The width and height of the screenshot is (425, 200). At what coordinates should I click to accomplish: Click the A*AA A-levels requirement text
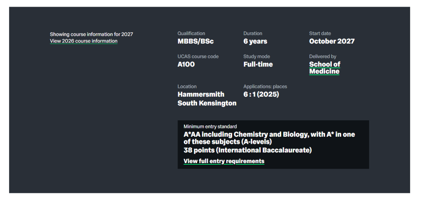269,138
